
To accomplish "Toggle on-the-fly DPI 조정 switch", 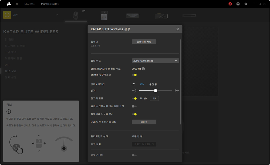I will click(x=134, y=75).
